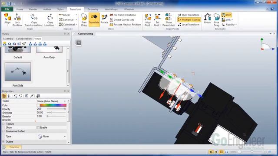Switch to the Author ribbon tab
The height and width of the screenshot is (156, 278).
click(x=47, y=9)
